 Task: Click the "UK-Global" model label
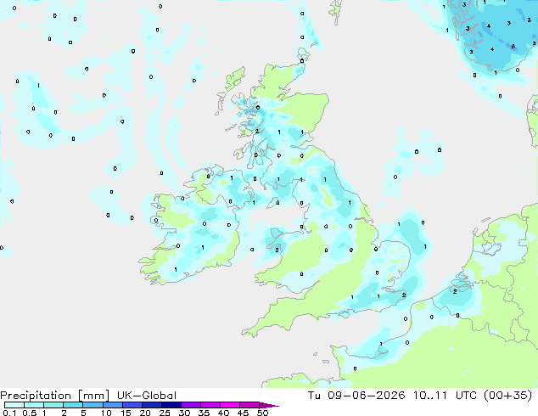(x=147, y=396)
